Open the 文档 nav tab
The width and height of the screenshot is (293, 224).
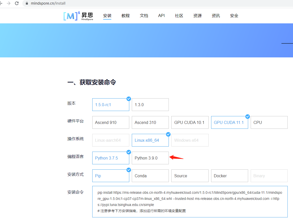click(144, 16)
